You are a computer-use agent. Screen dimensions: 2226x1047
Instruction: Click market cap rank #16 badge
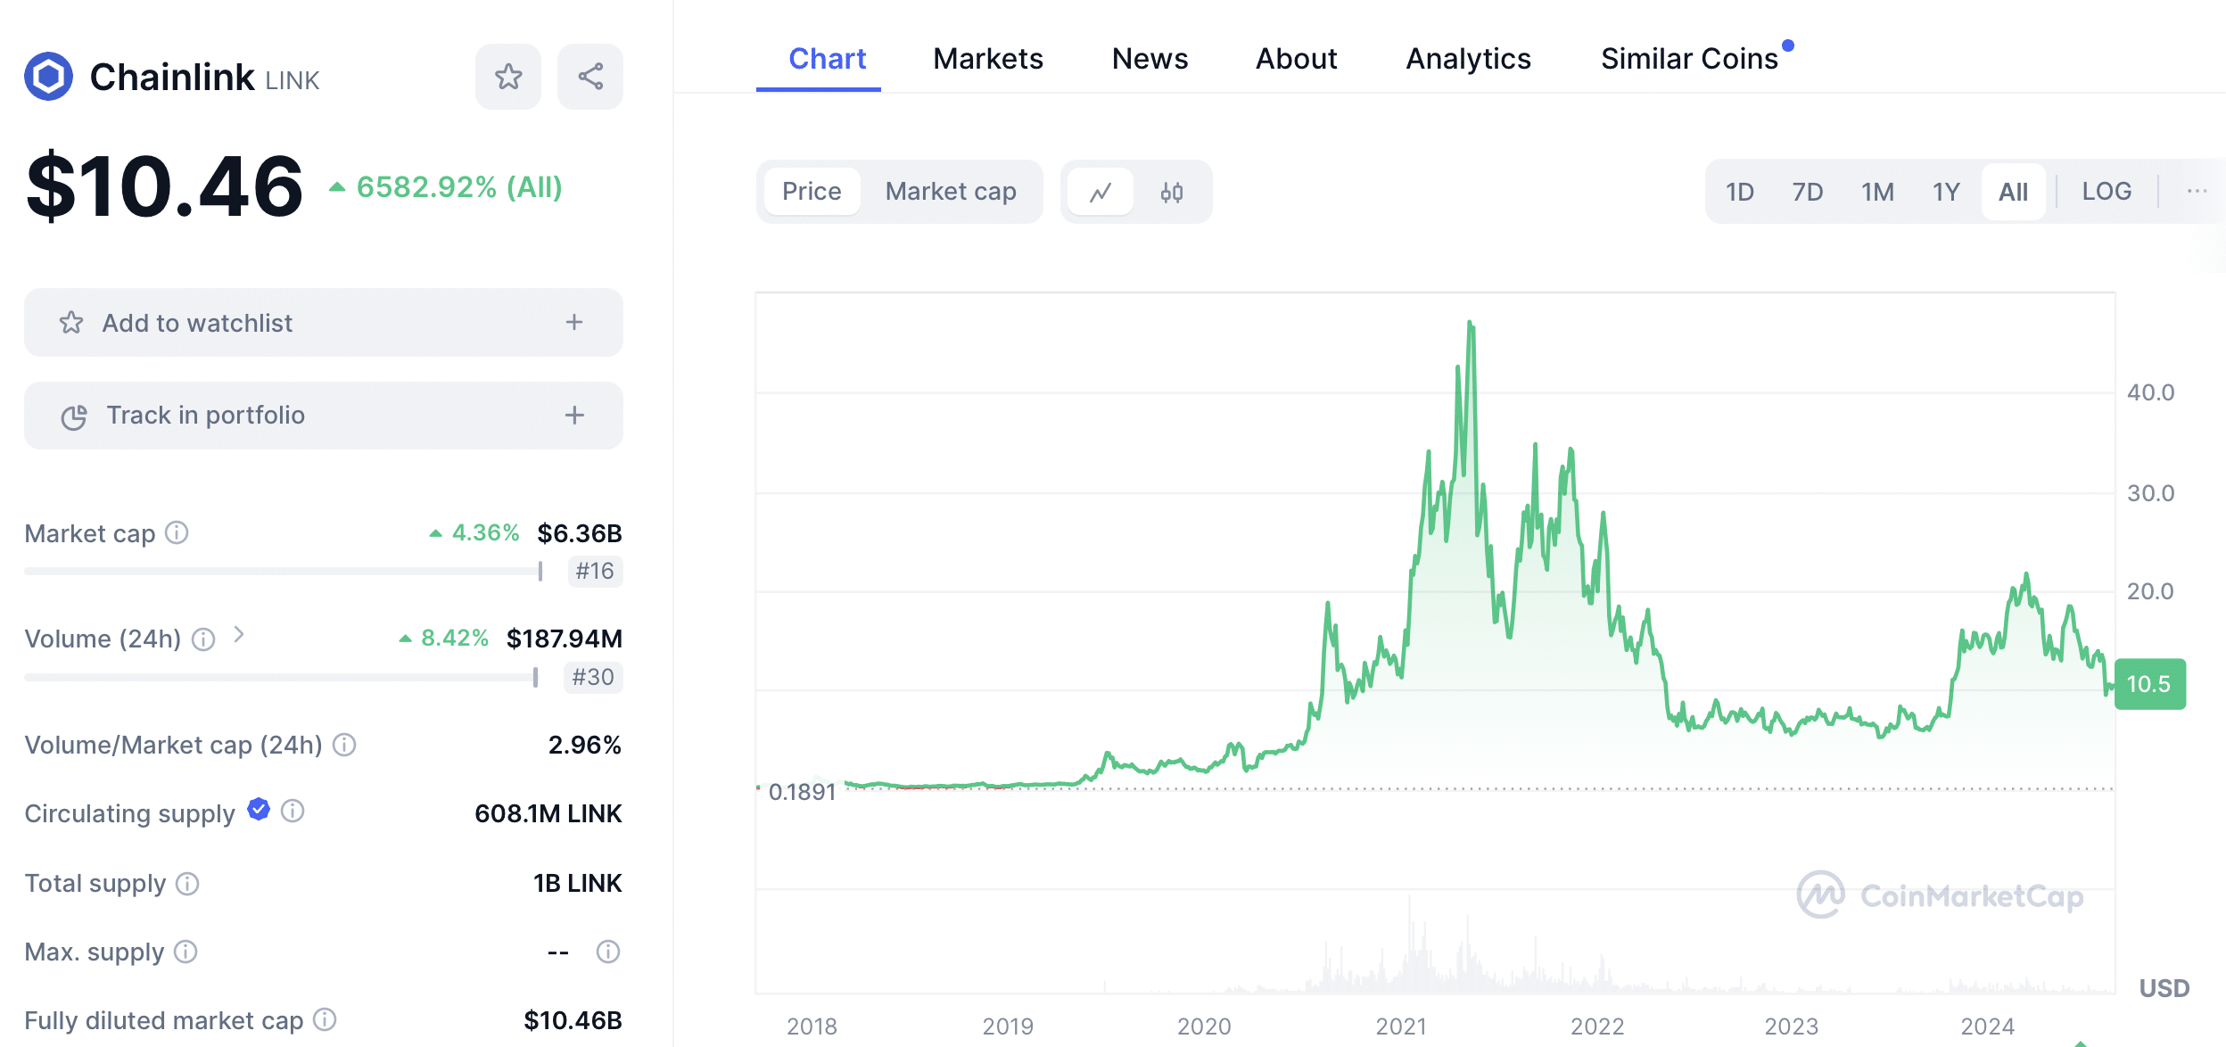pyautogui.click(x=595, y=571)
